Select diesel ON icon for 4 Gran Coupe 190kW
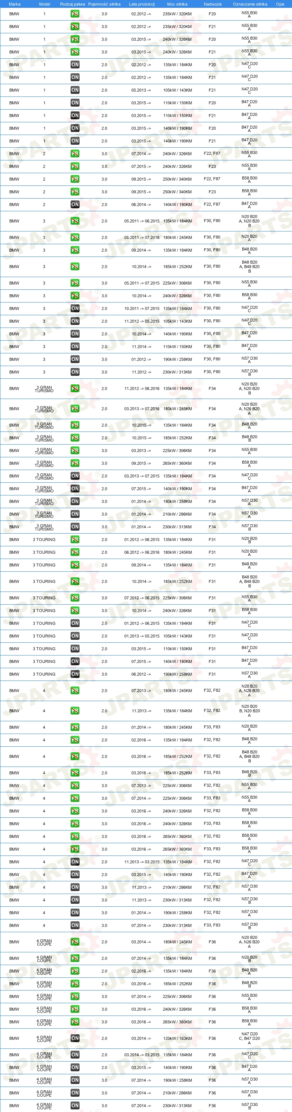Viewport: 292px width, 1112px height. click(x=75, y=1081)
